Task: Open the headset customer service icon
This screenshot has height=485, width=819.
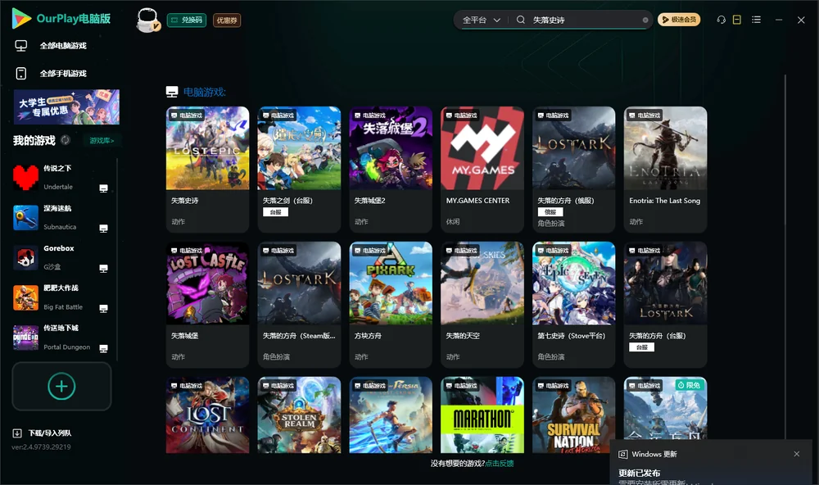Action: (721, 20)
